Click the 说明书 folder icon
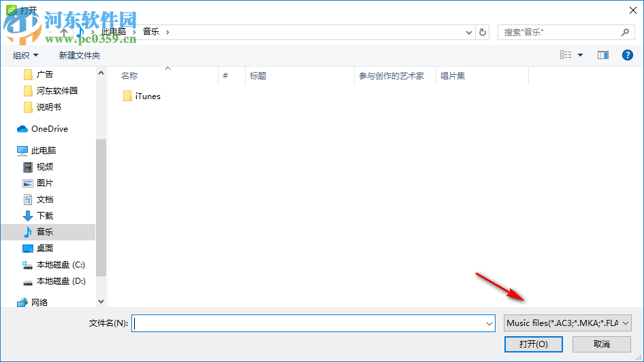Screen dimensions: 644x362 pyautogui.click(x=28, y=107)
